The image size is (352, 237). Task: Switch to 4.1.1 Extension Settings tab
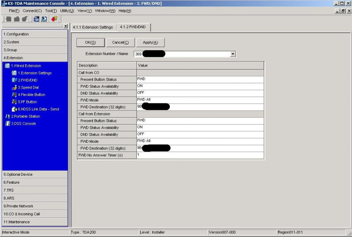pyautogui.click(x=93, y=27)
